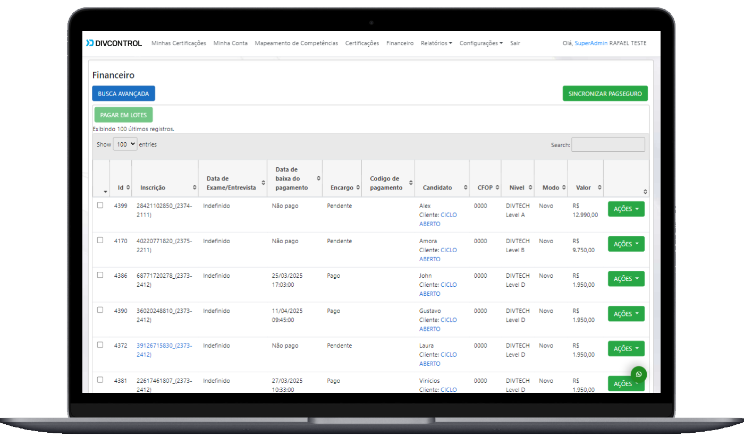Open the Show entries count dropdown
This screenshot has width=744, height=437.
coord(125,144)
